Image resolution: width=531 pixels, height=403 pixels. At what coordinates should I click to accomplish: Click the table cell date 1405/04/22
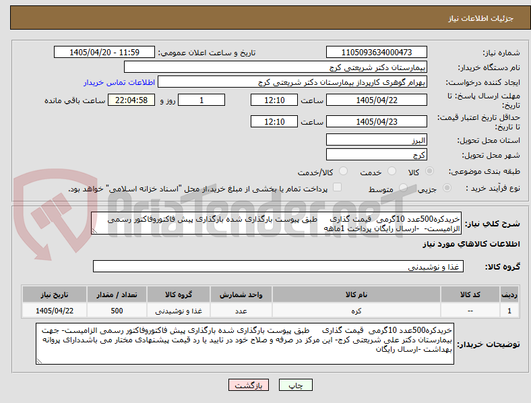pos(55,311)
